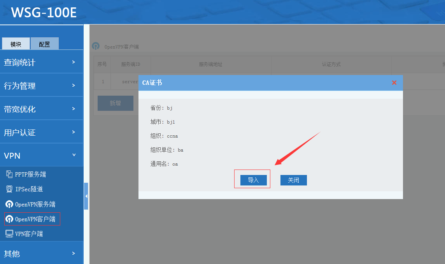Click the 服务端地址 column header

tap(210, 64)
